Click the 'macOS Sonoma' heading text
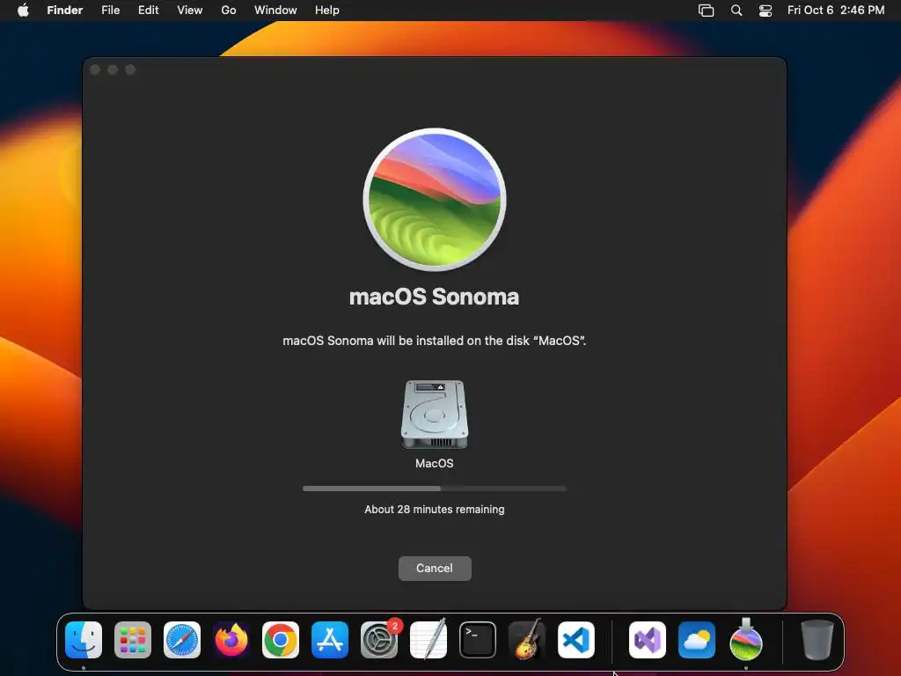This screenshot has height=676, width=901. pos(435,297)
